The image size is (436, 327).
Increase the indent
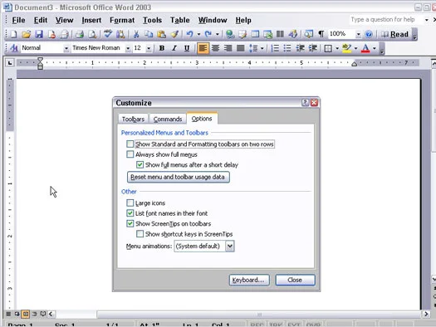tap(313, 48)
